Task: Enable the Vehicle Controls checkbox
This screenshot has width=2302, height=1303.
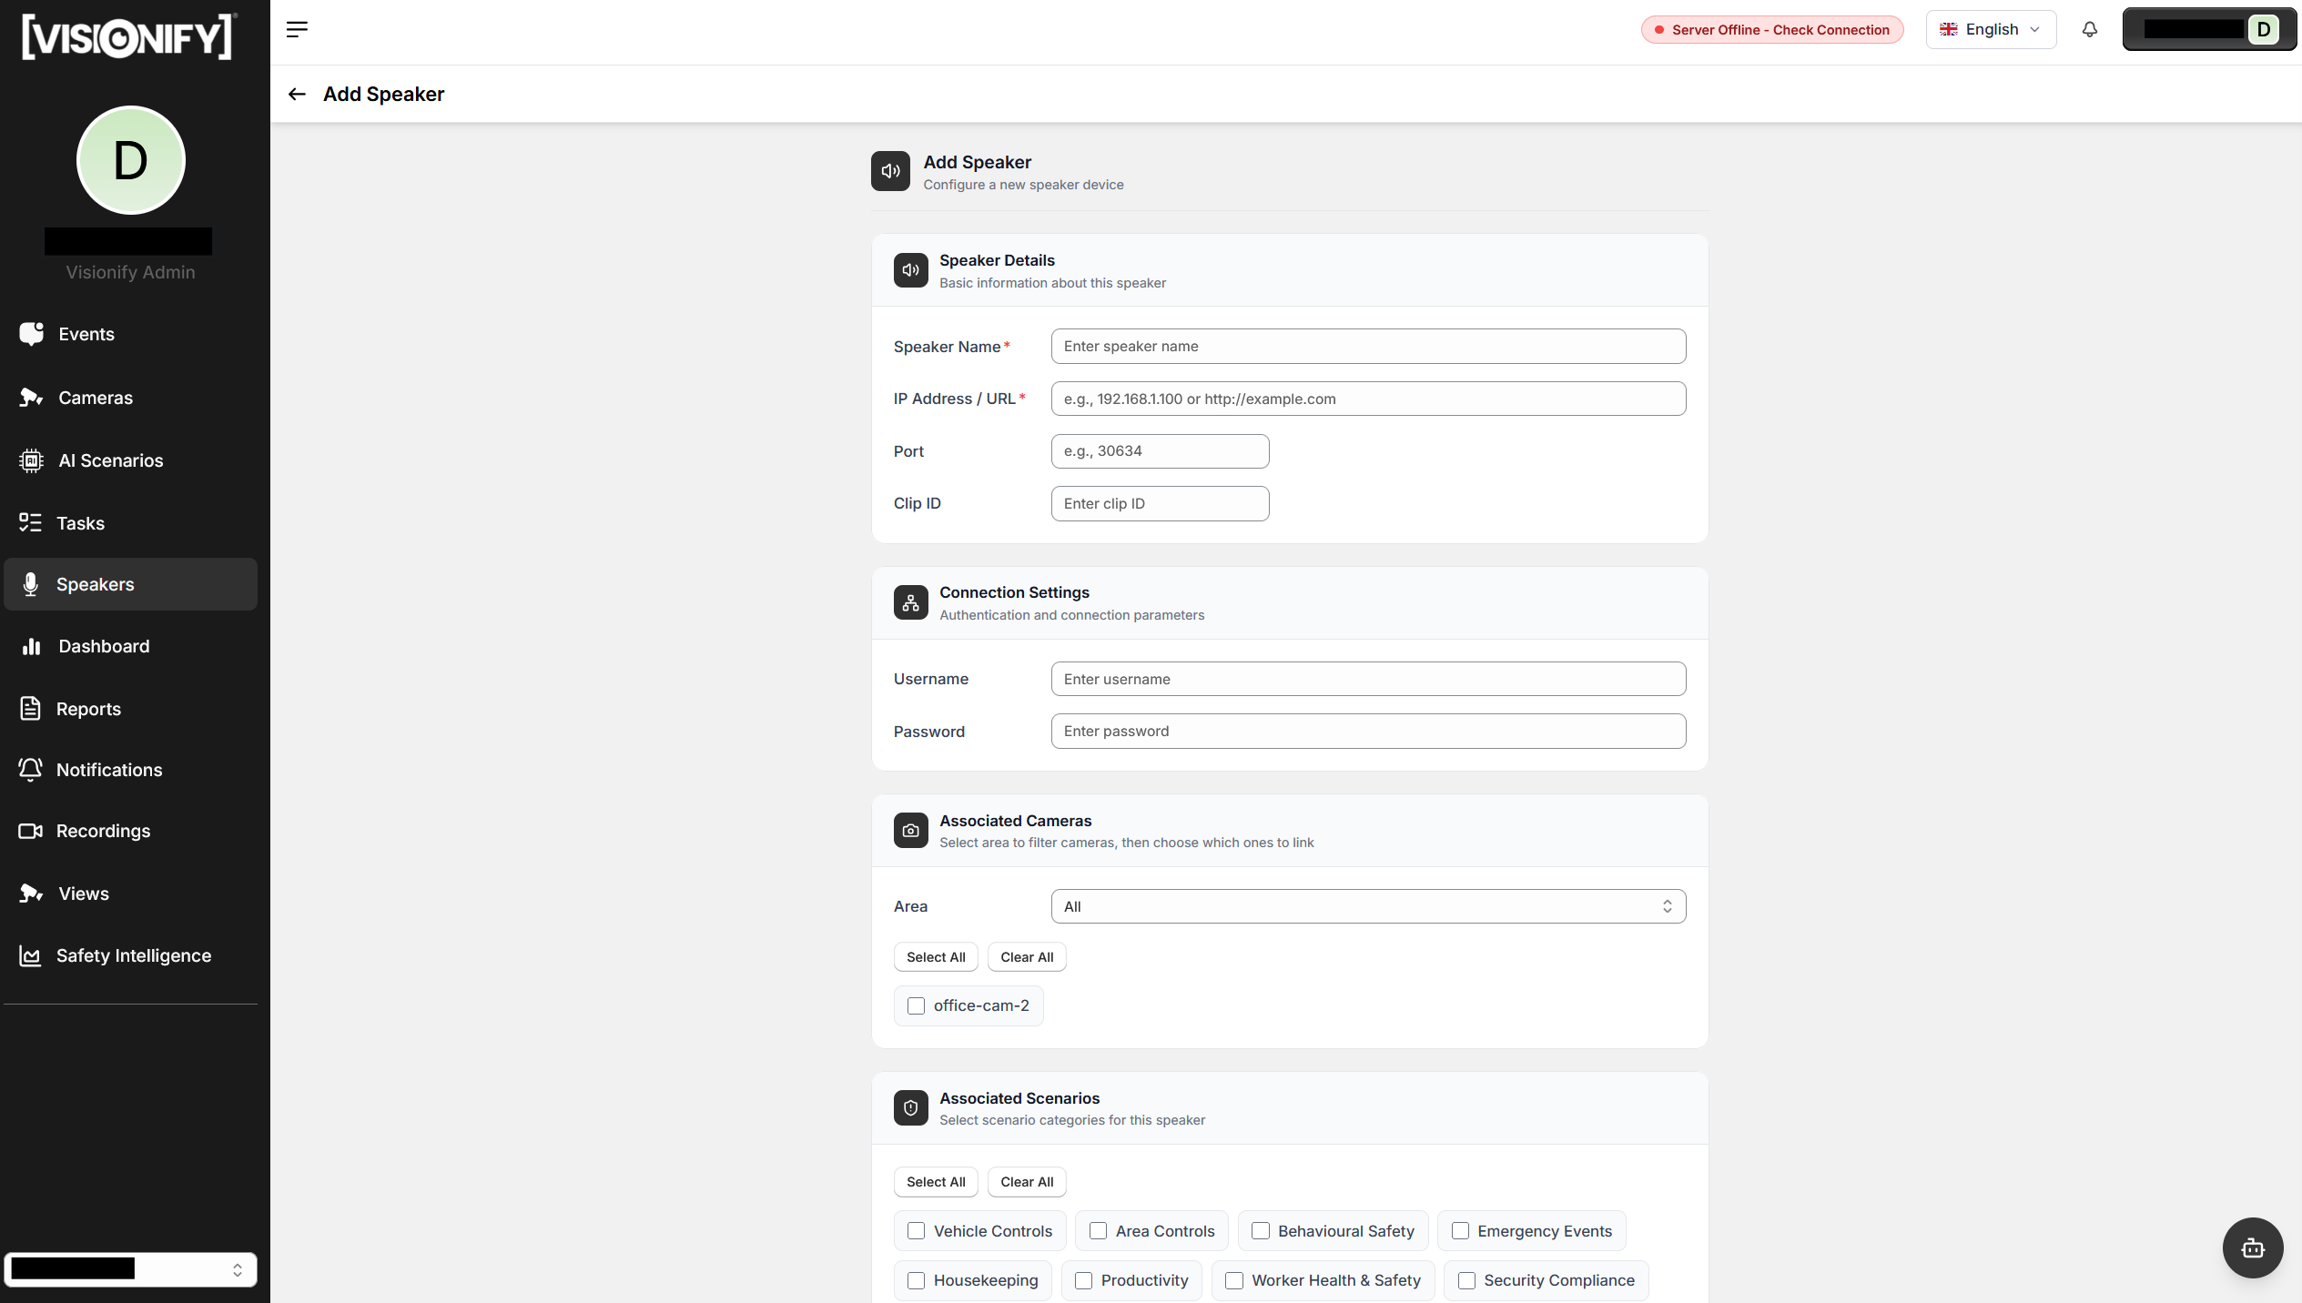Action: coord(916,1230)
